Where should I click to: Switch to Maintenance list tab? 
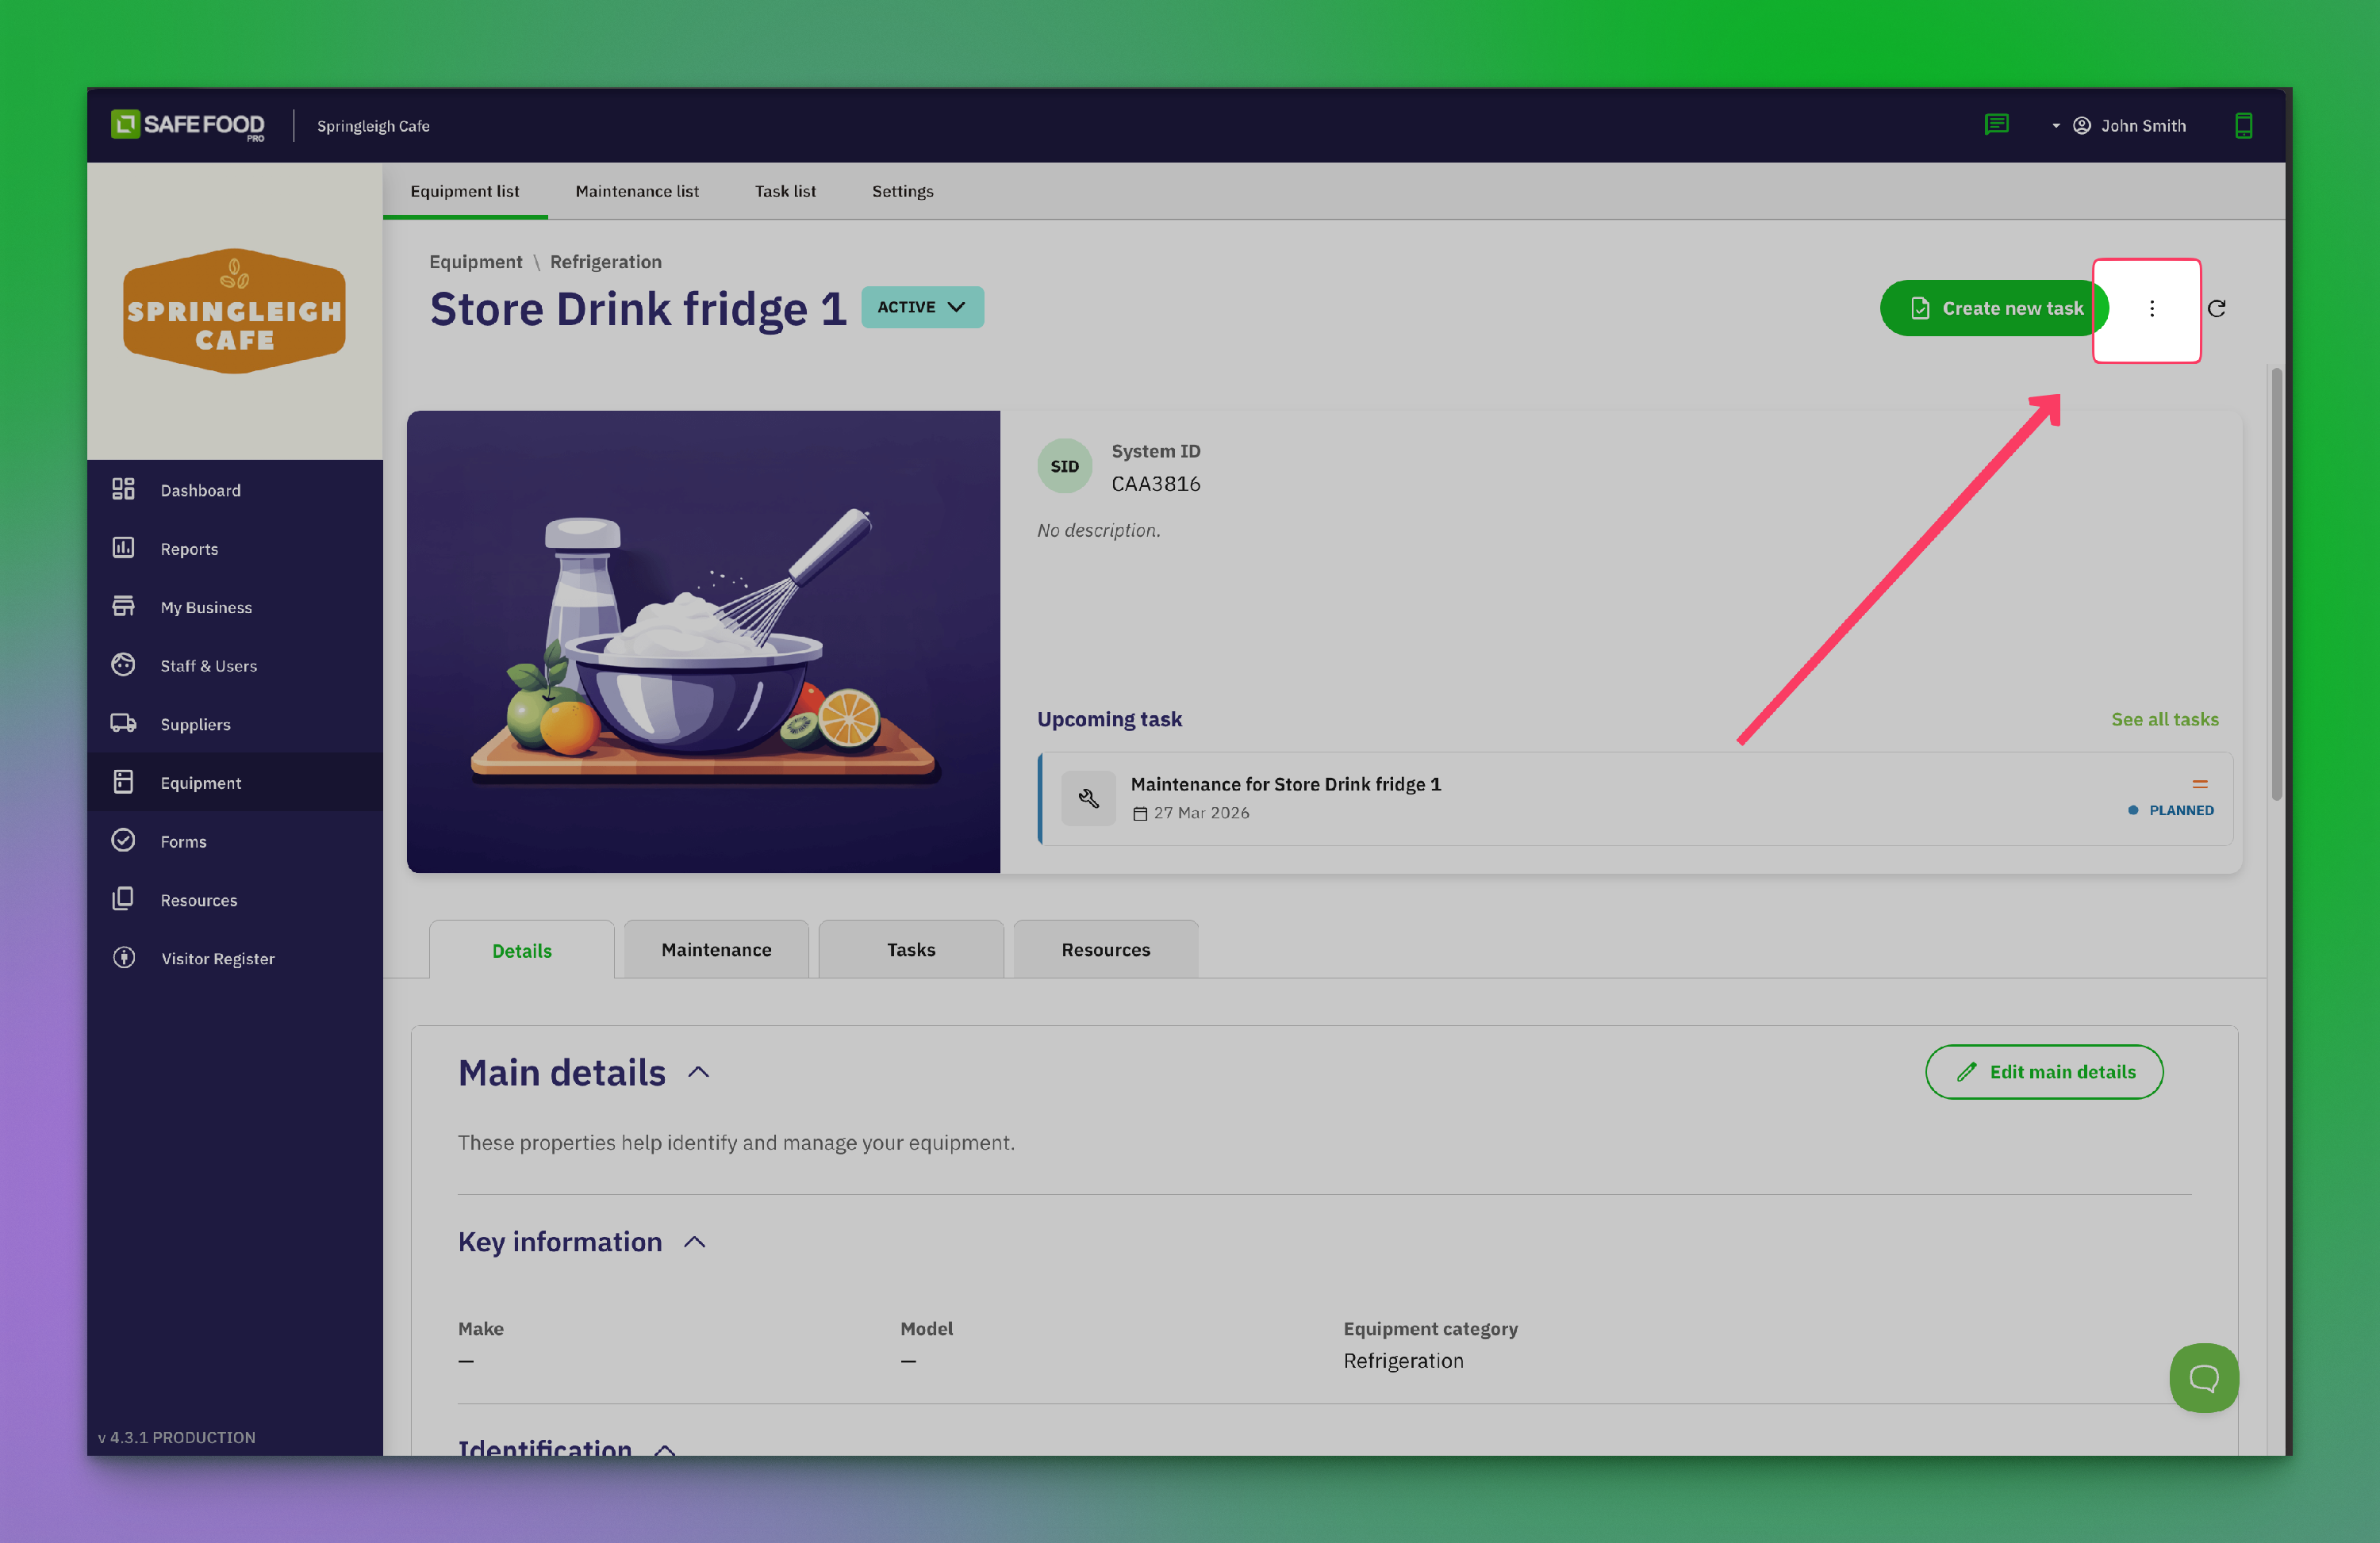(636, 191)
